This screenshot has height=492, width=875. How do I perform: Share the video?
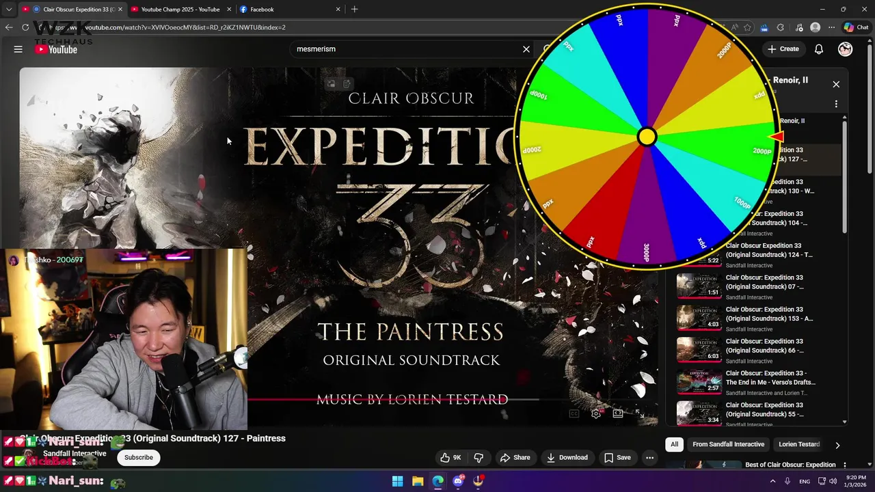515,458
